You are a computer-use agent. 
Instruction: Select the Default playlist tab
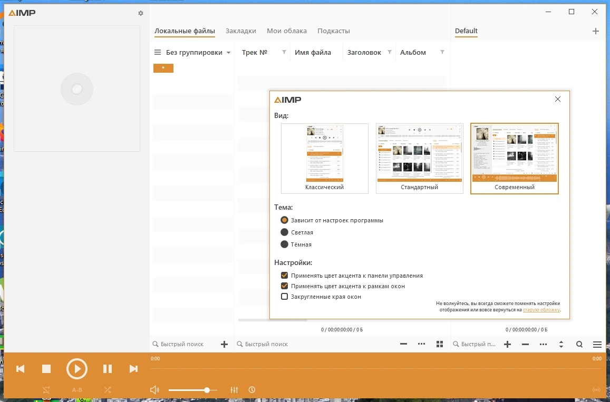466,31
